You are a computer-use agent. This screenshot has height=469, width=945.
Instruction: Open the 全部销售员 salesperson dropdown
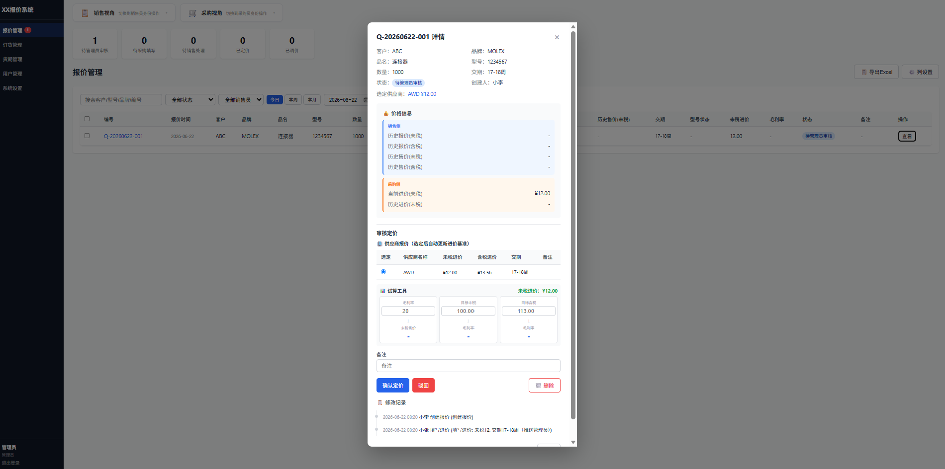coord(241,100)
